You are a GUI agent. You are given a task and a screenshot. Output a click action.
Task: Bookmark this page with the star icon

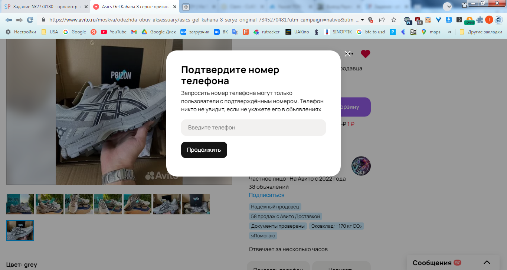pos(394,20)
